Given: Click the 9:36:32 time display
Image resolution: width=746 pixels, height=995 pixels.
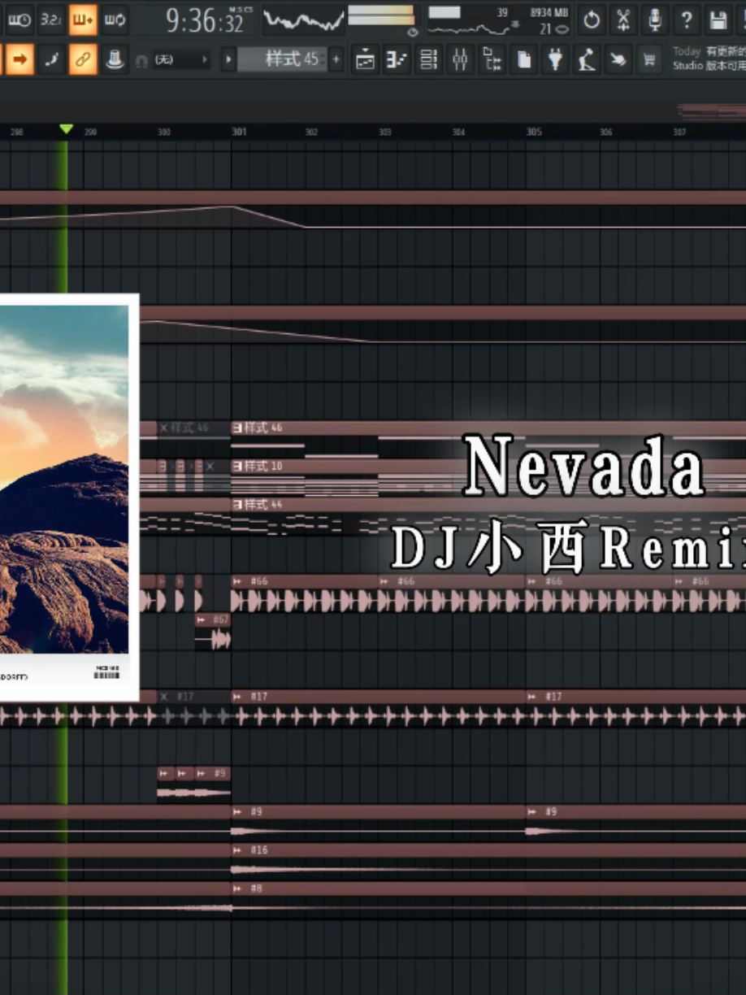Looking at the screenshot, I should 206,20.
